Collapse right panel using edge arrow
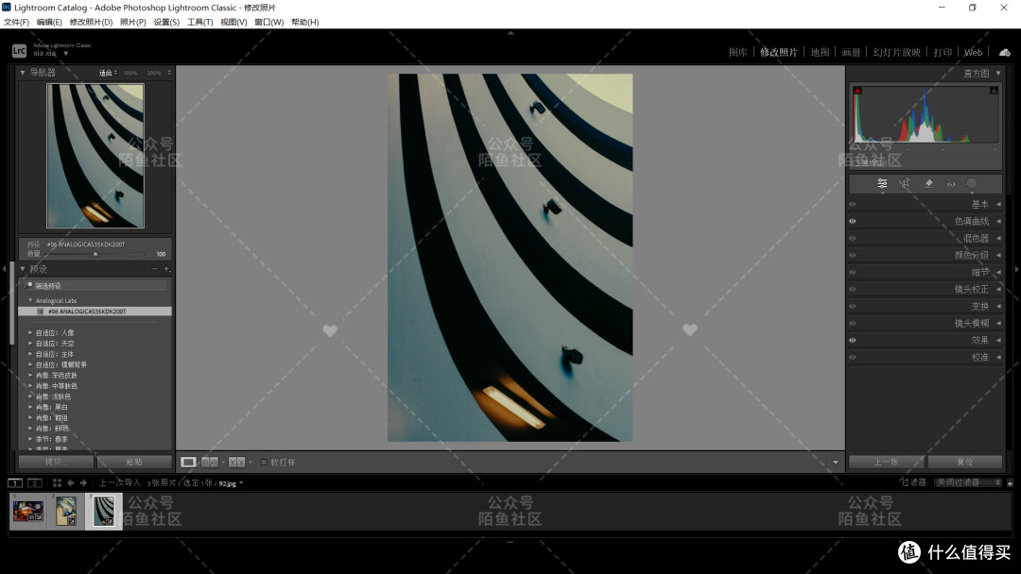The width and height of the screenshot is (1021, 574). click(x=1016, y=268)
